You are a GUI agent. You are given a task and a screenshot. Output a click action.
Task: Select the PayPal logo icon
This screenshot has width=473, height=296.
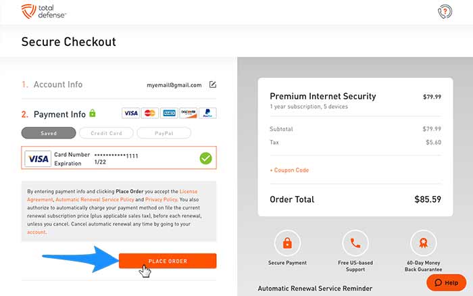207,113
